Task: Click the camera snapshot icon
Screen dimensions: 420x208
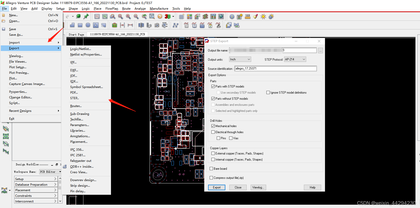Action: (157, 25)
